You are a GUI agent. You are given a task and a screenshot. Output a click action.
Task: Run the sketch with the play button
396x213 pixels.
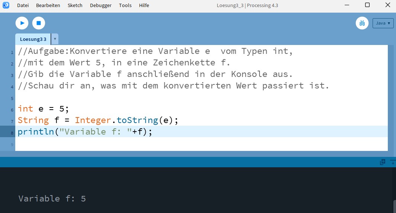click(22, 23)
